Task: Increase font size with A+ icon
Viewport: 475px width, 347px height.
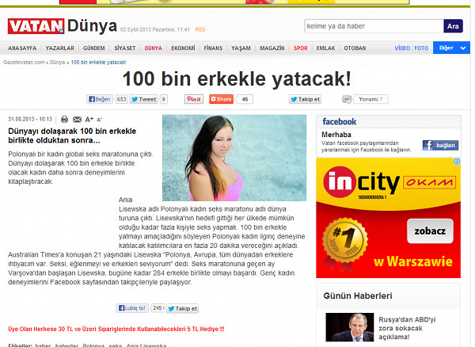Action: (x=89, y=120)
